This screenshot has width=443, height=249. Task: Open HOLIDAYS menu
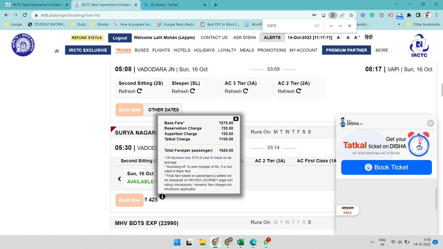pyautogui.click(x=204, y=50)
